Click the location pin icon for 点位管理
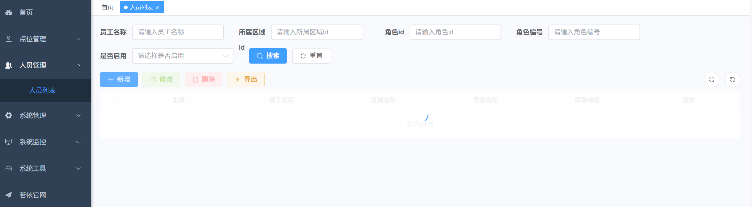 pos(9,39)
